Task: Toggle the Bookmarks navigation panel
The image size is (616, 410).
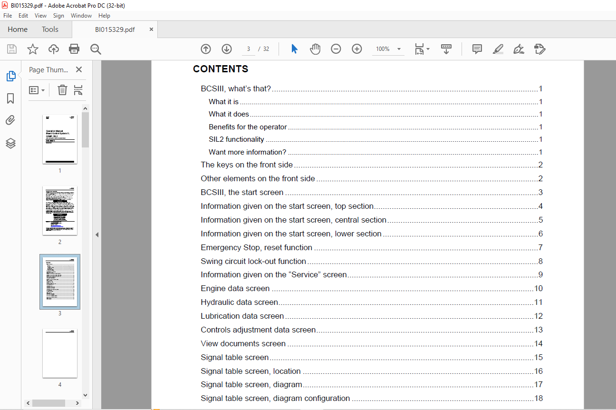Action: point(10,98)
